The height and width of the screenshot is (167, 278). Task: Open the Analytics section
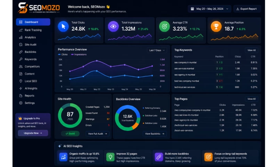30,37
